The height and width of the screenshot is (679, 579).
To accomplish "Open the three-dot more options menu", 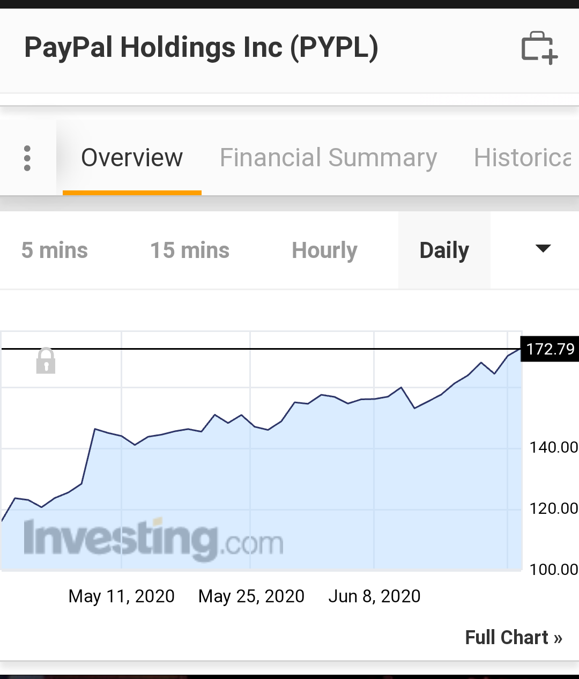I will click(x=27, y=158).
